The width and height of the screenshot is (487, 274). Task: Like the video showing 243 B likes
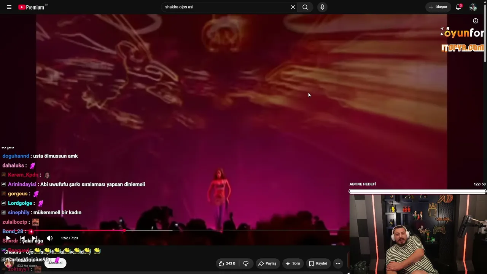click(x=227, y=263)
